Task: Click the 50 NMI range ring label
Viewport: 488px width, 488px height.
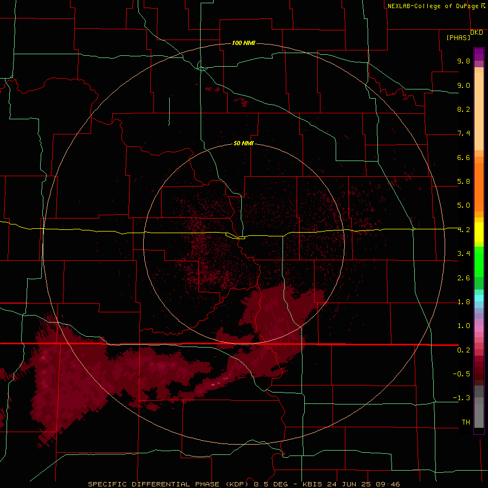Action: click(x=243, y=143)
